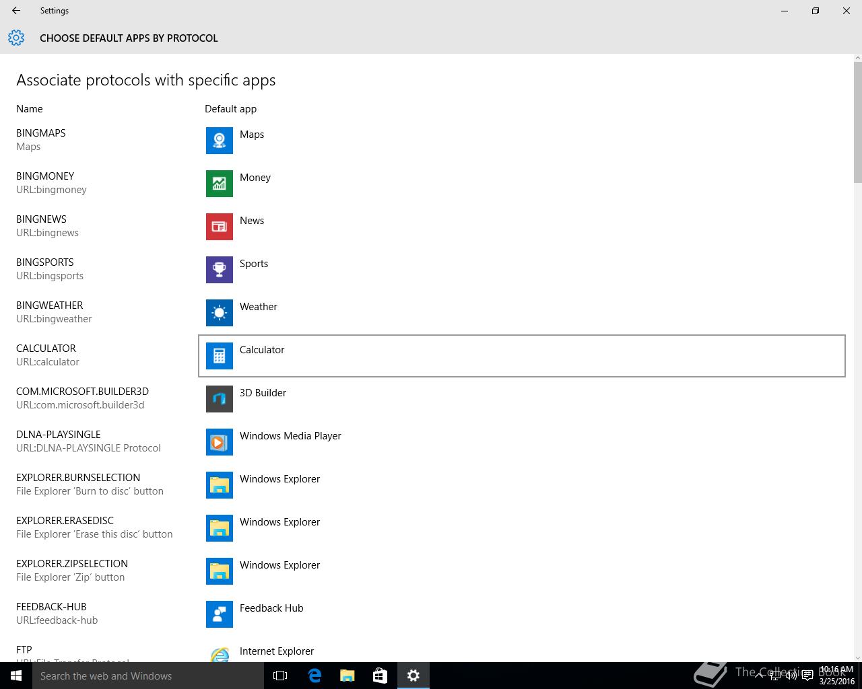
Task: Click the Sports trophy icon
Action: 220,270
